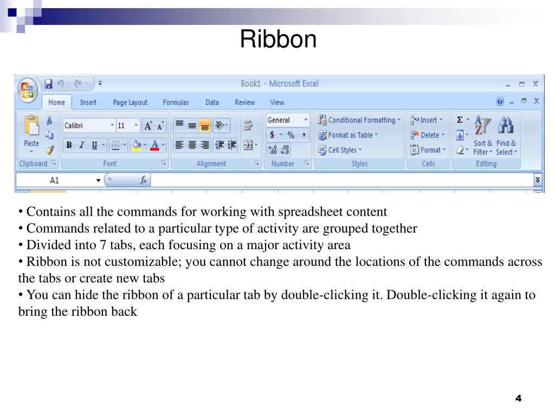Open Name Box A1 dropdown arrow

[99, 180]
